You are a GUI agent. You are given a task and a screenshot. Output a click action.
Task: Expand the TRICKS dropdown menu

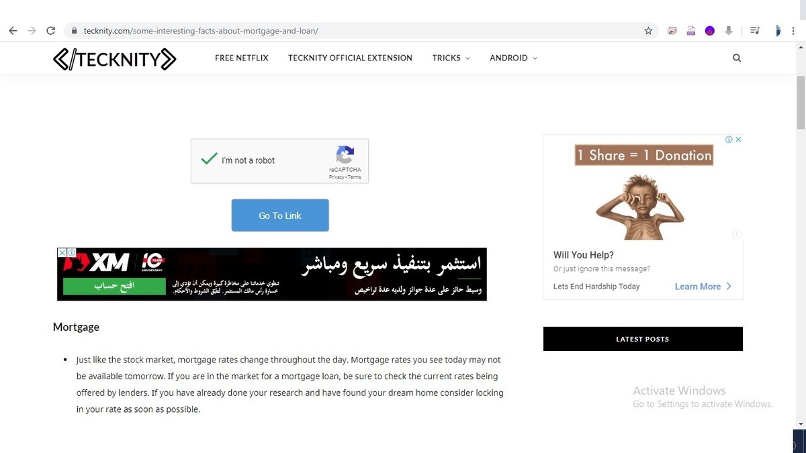451,58
